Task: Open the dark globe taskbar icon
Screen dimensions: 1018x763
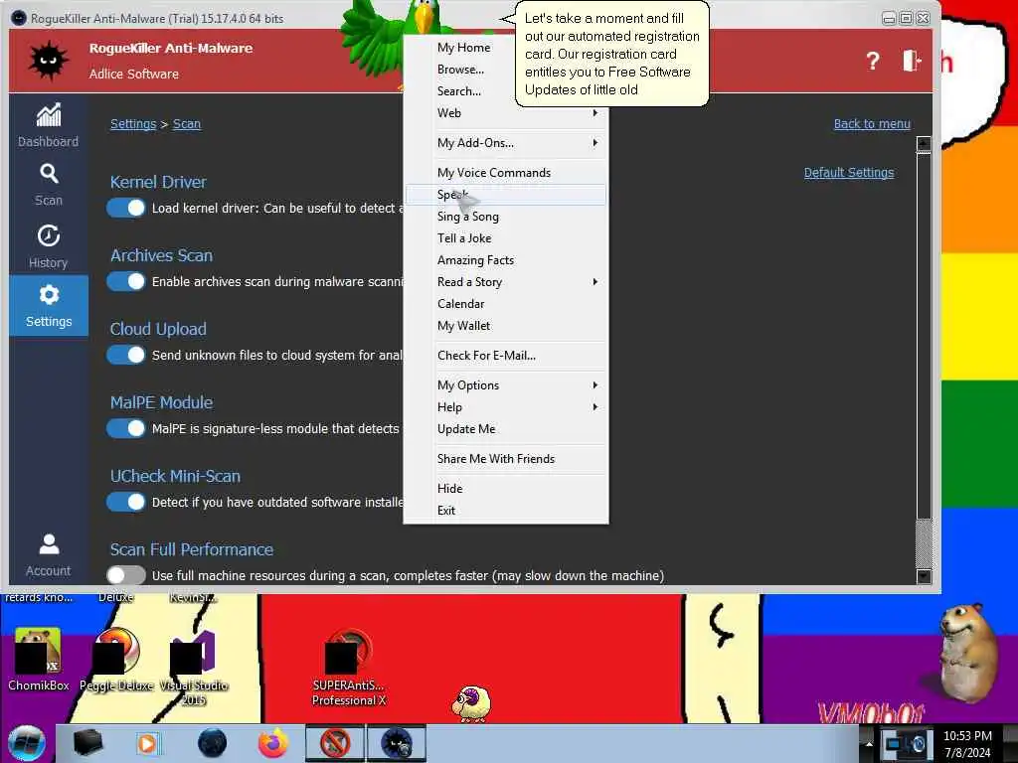Action: [213, 743]
